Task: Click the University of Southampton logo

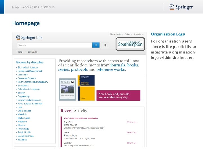Action: [130, 44]
